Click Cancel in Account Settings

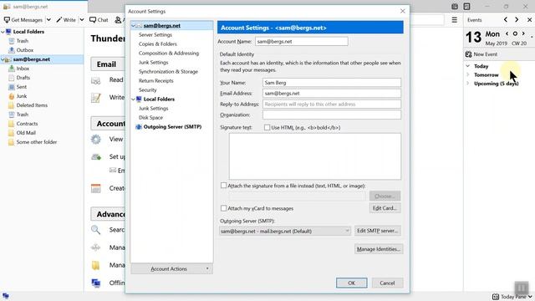(x=387, y=283)
